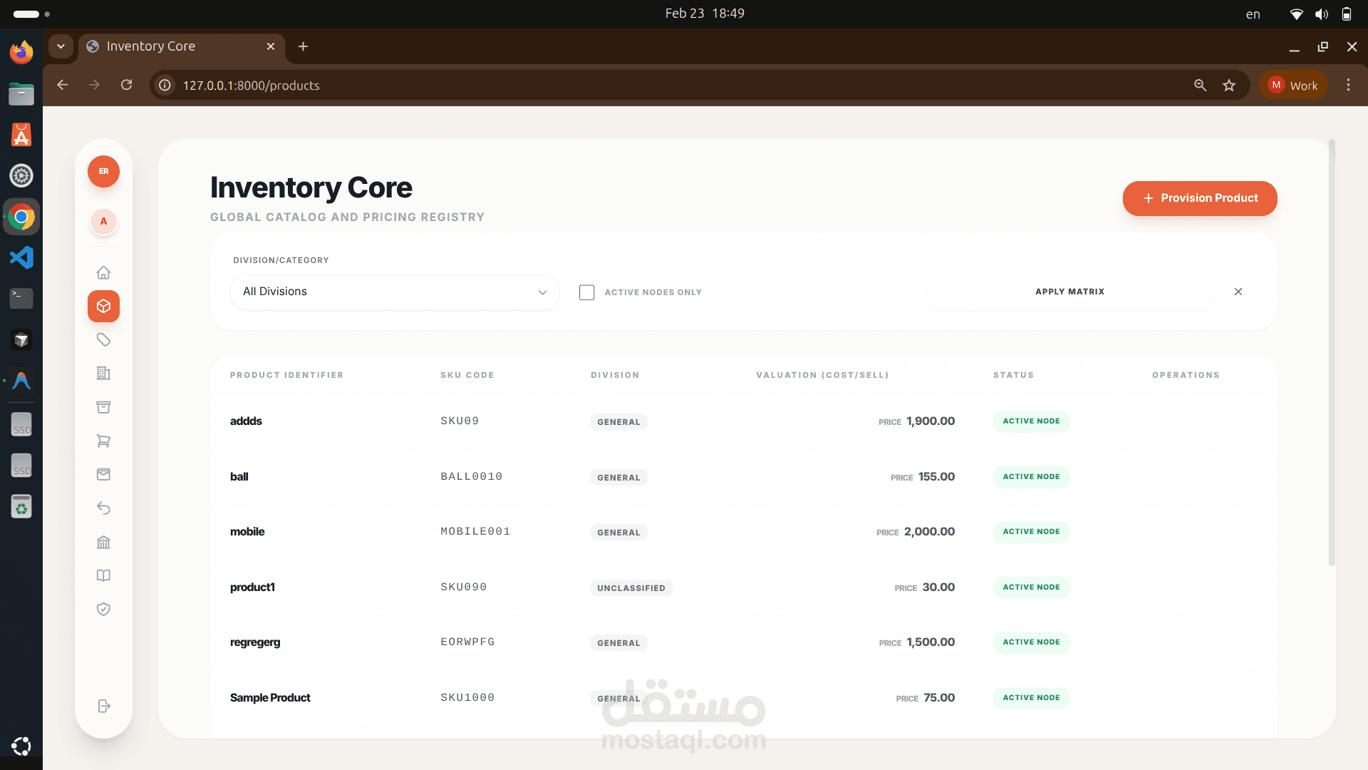Open the book icon in sidebar
Viewport: 1368px width, 770px height.
103,576
